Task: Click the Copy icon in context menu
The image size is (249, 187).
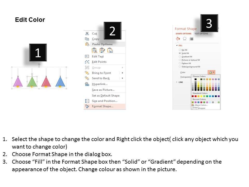Action: 87,39
